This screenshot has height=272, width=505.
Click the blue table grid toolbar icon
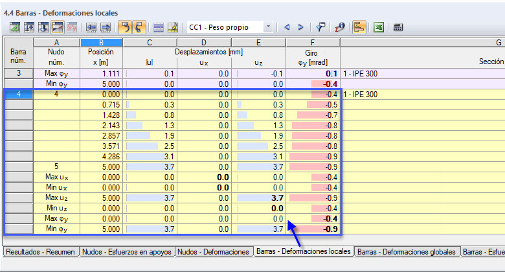158,27
